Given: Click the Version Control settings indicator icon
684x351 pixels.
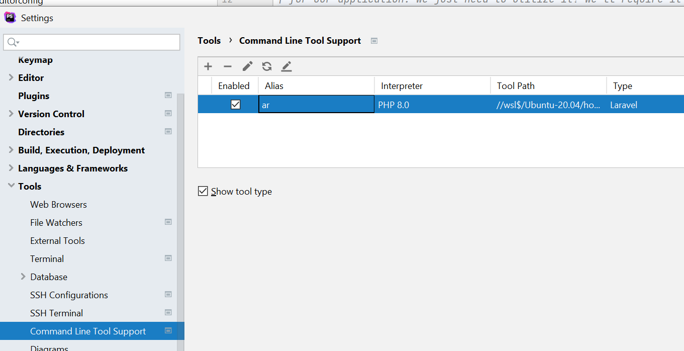Looking at the screenshot, I should [168, 113].
